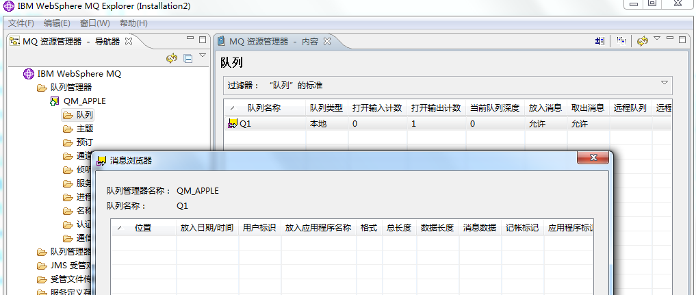Open the 编辑(E) menu

(x=57, y=23)
